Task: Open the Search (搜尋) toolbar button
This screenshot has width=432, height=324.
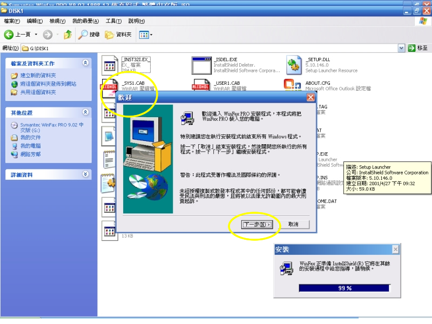Action: click(x=89, y=35)
